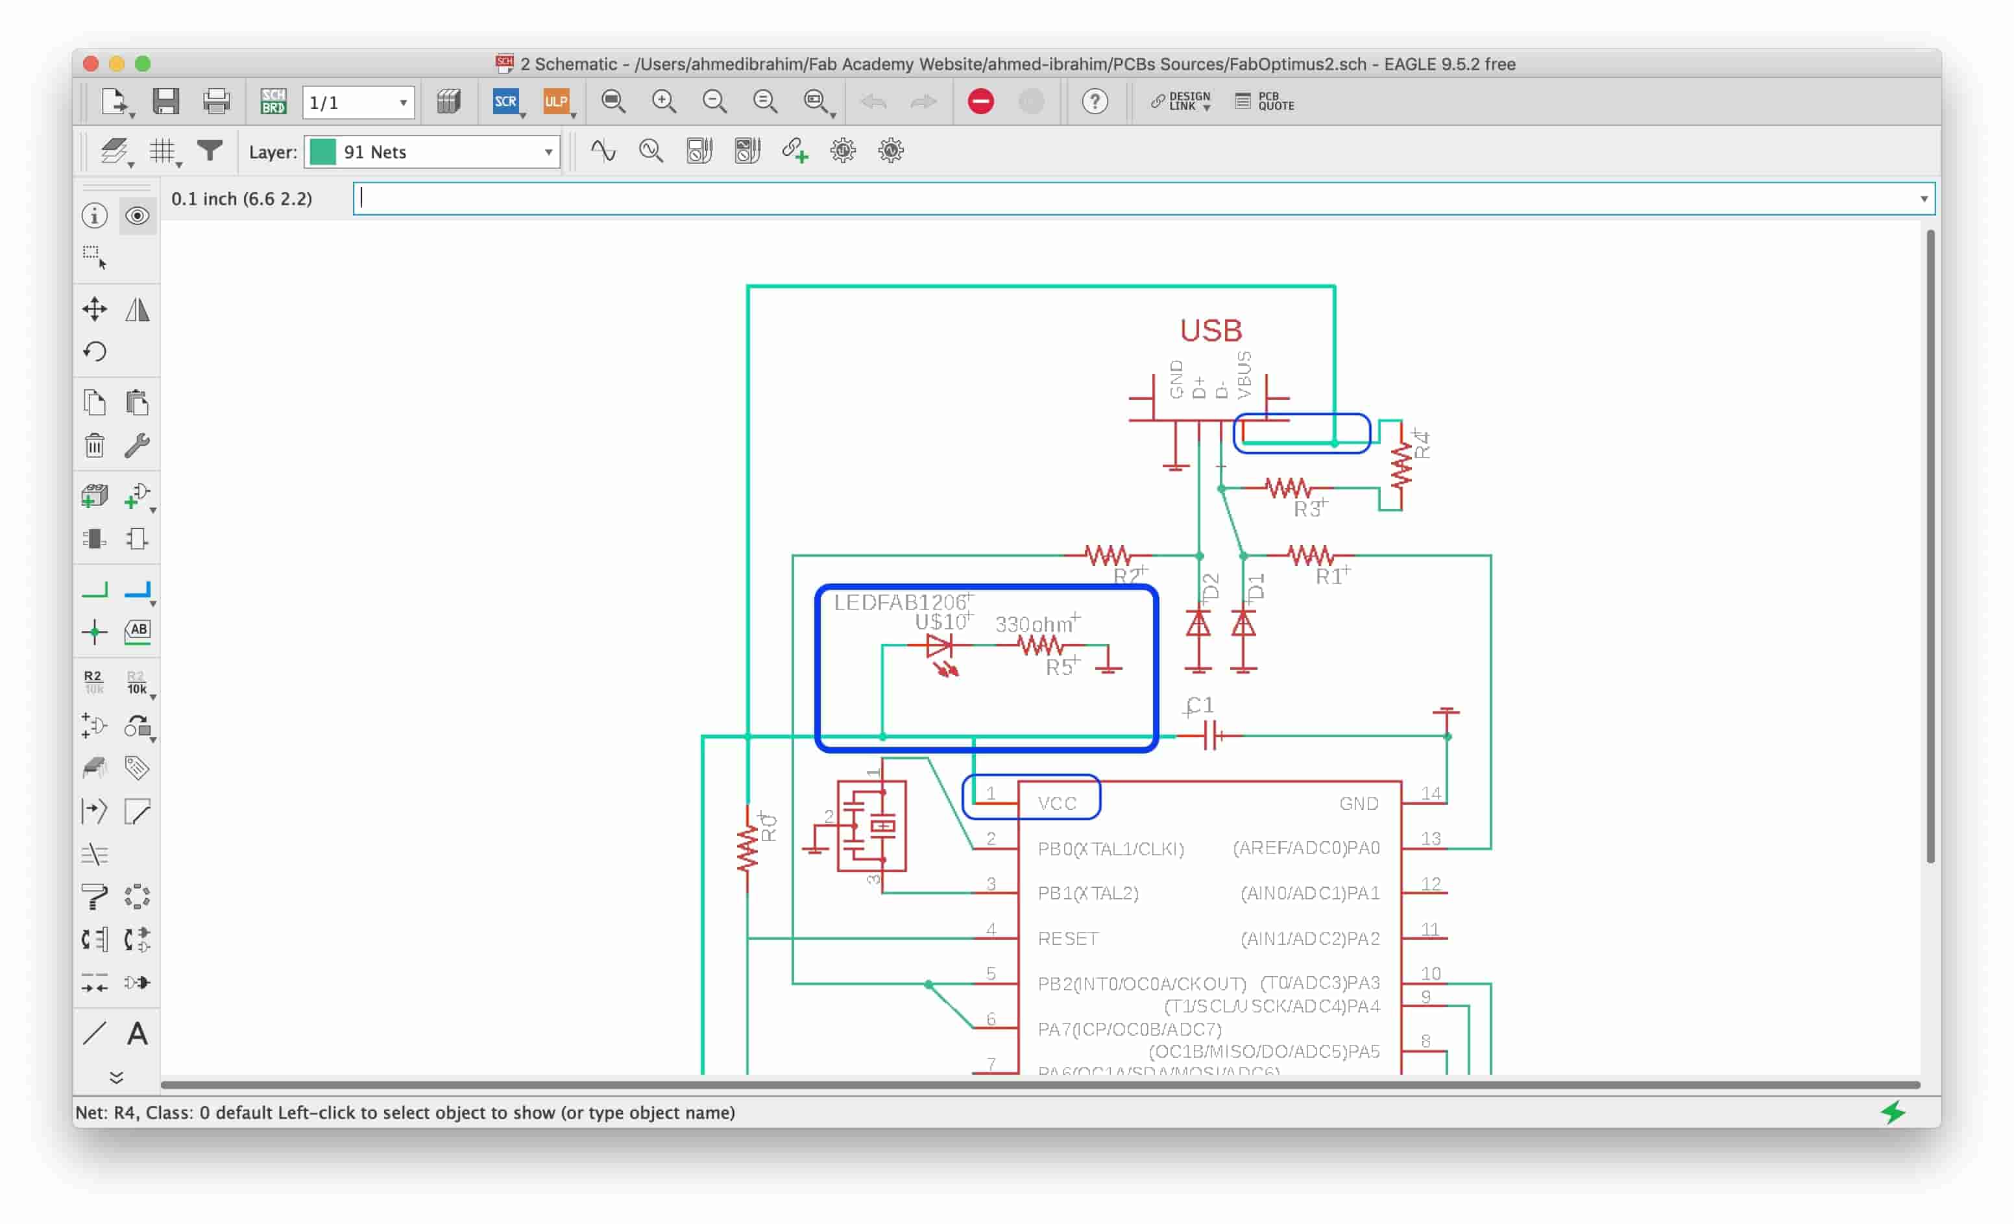Screen dimensions: 2014x1224
Task: Click the "RESET" pin label
Action: coord(1067,938)
